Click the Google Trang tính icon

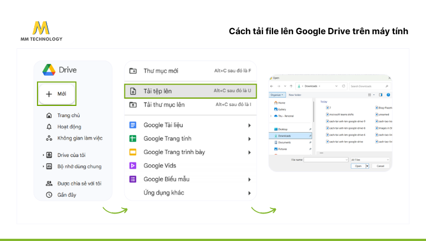pos(133,138)
